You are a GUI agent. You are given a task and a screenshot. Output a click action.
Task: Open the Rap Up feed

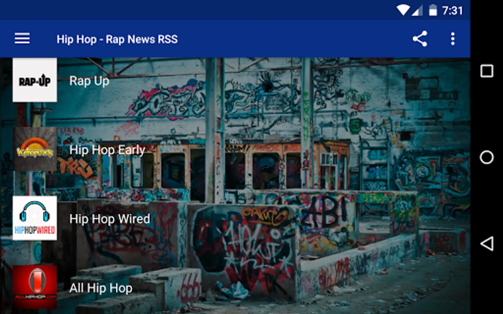tap(89, 81)
